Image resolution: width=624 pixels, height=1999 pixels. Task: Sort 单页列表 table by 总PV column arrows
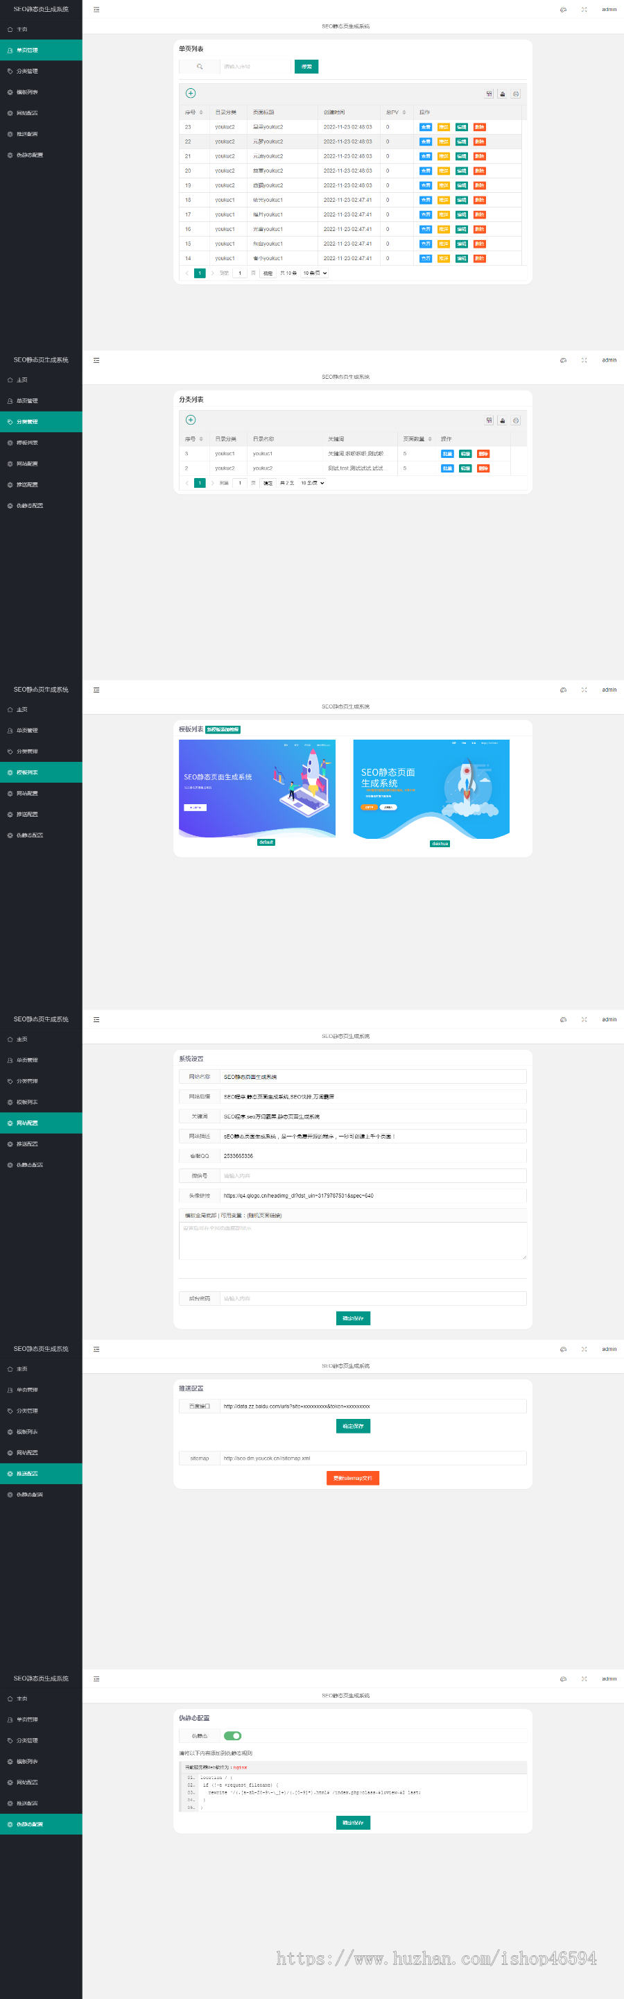(x=404, y=112)
